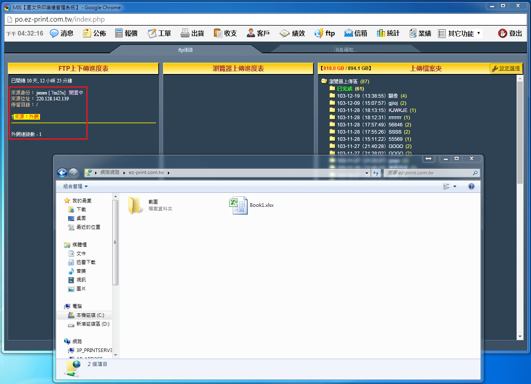Switch to the 消息通知 tab
531x384 pixels.
345,50
